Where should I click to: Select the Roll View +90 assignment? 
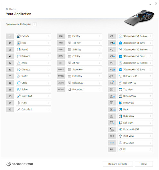tap(135, 76)
